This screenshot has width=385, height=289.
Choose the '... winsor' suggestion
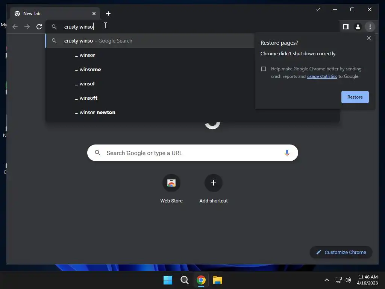(150, 55)
